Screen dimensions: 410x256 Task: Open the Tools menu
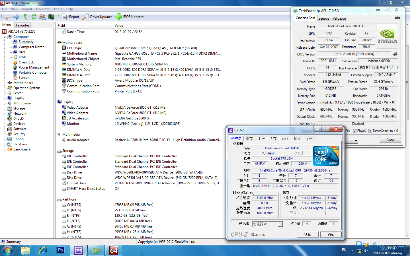[x=58, y=9]
